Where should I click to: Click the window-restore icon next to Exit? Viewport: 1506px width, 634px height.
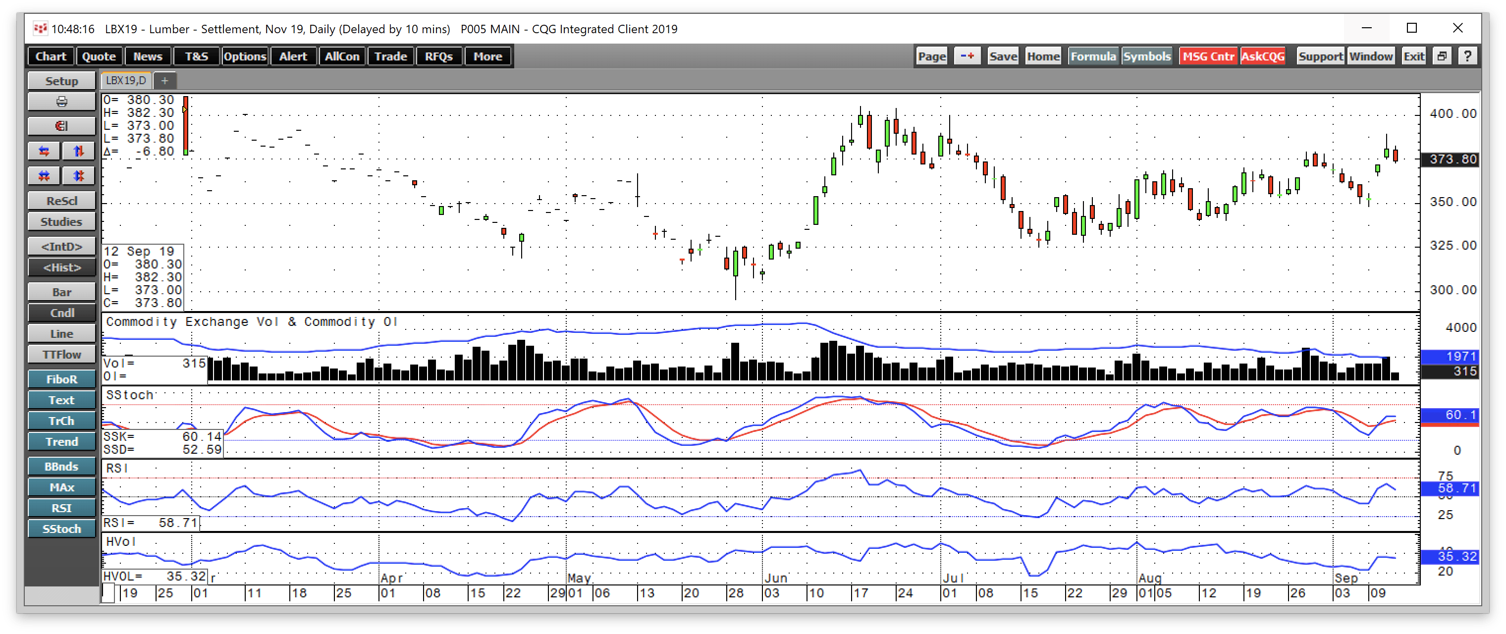1442,55
